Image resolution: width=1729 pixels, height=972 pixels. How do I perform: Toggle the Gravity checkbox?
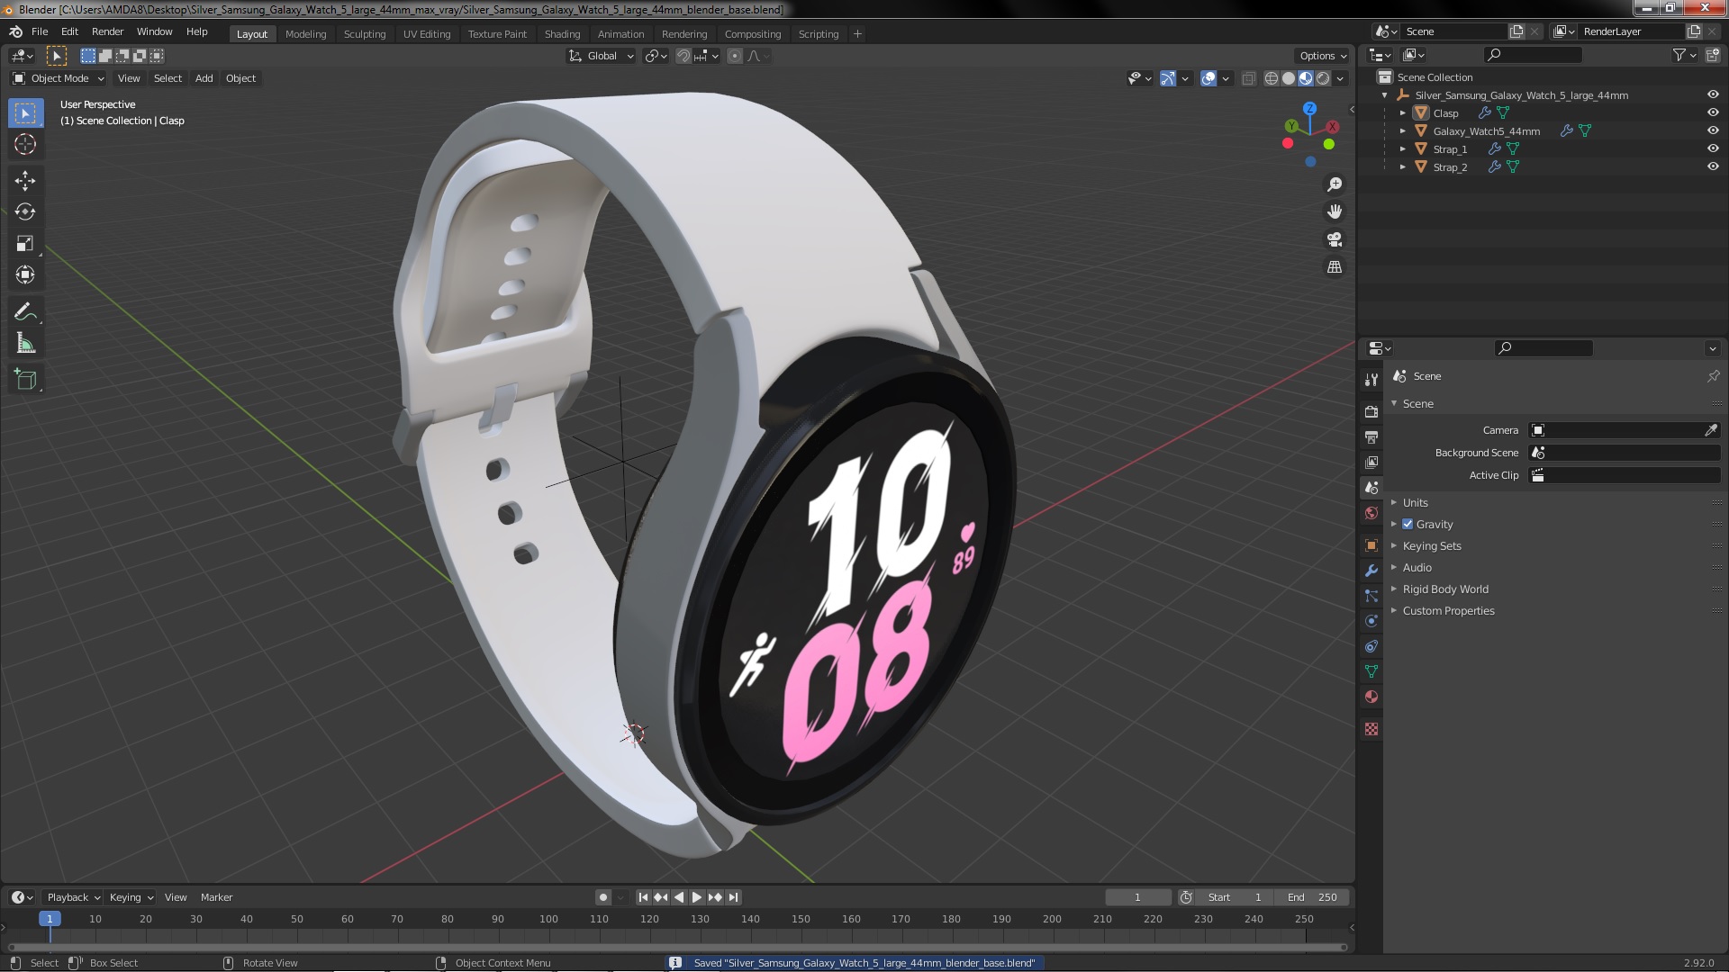[x=1408, y=524]
